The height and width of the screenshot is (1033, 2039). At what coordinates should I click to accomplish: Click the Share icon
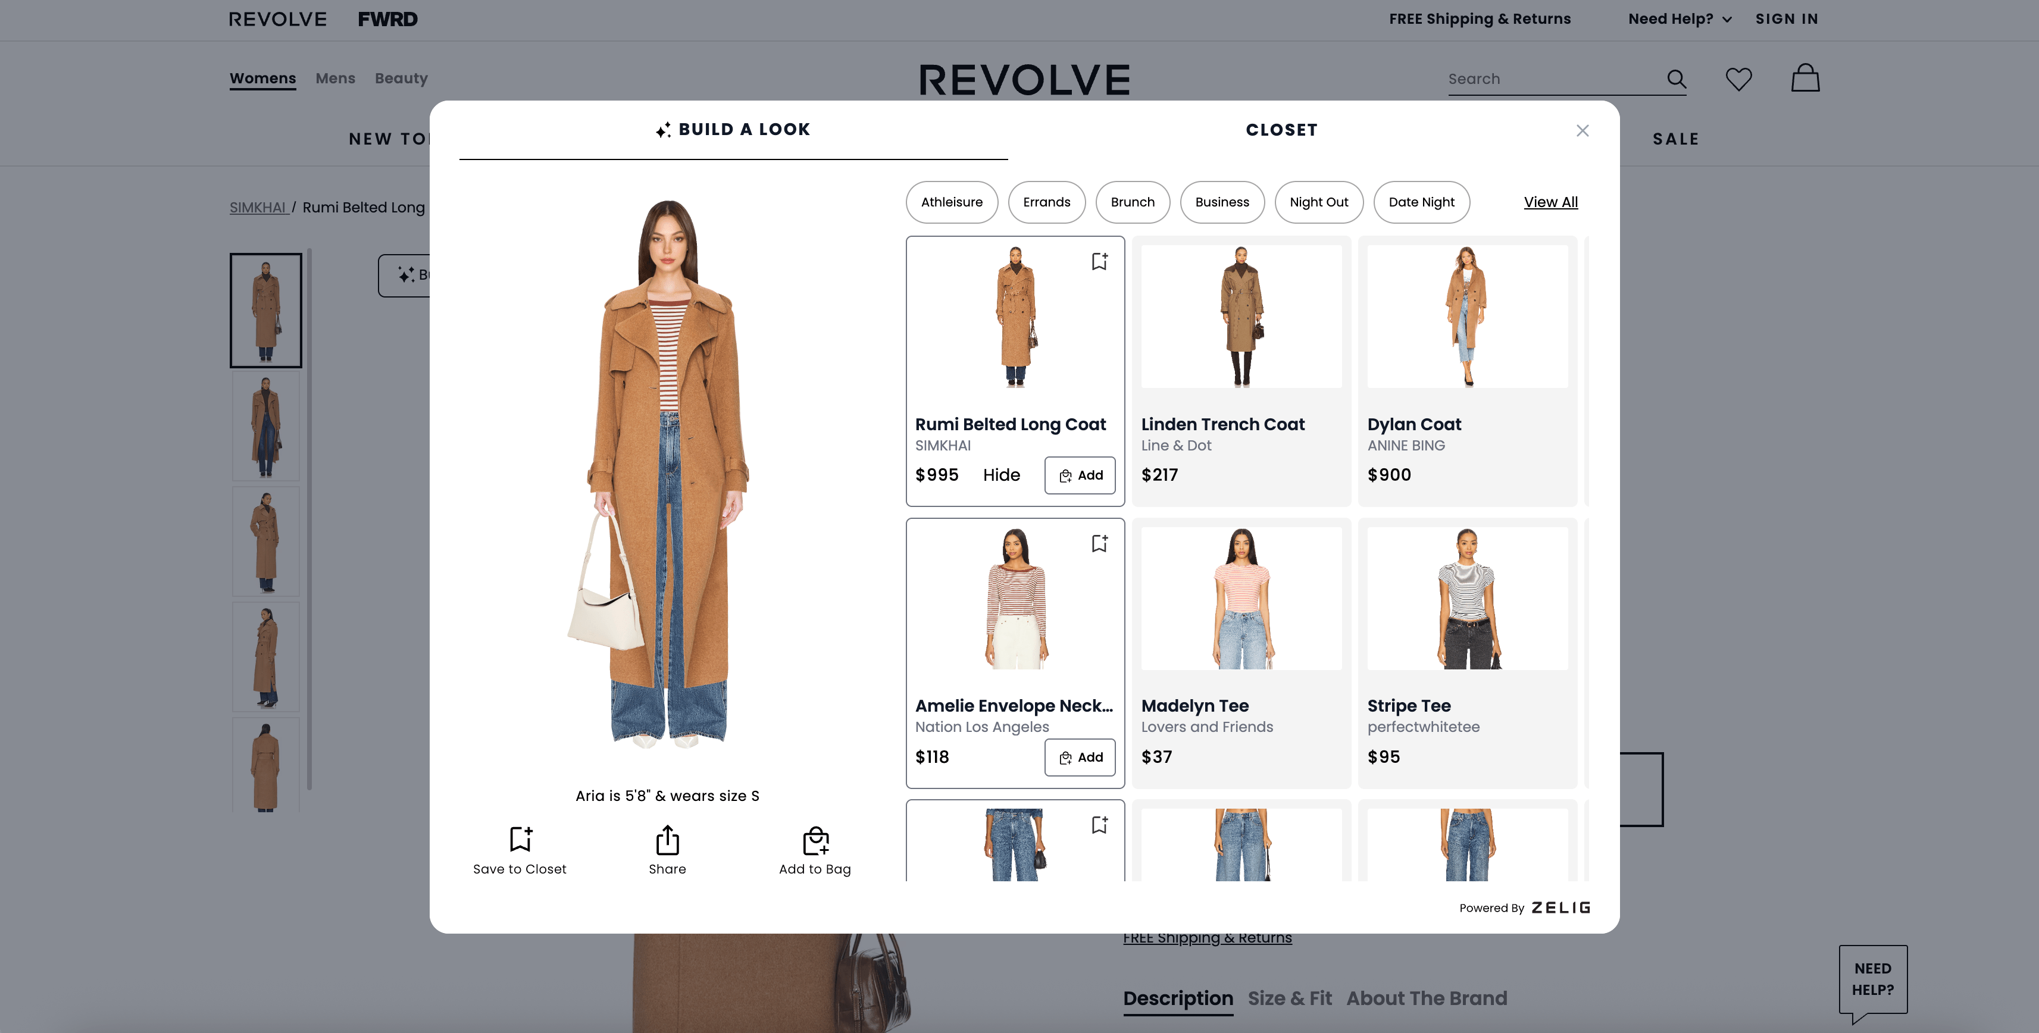[667, 840]
